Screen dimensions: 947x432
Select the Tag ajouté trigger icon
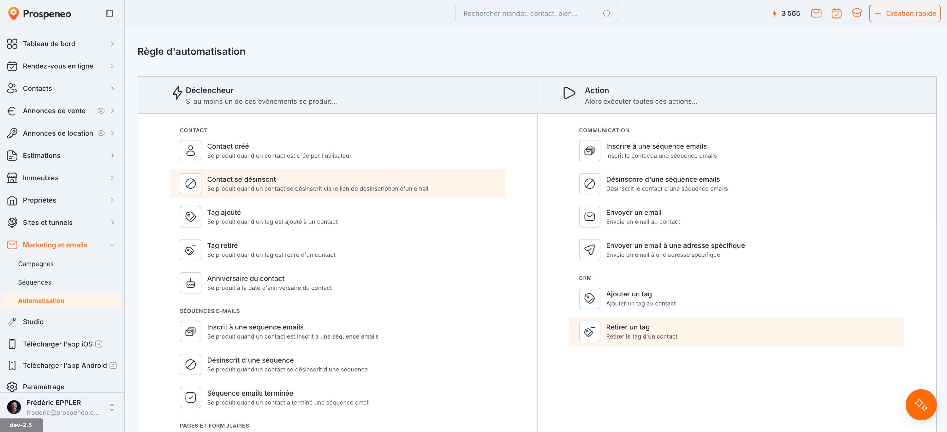190,217
